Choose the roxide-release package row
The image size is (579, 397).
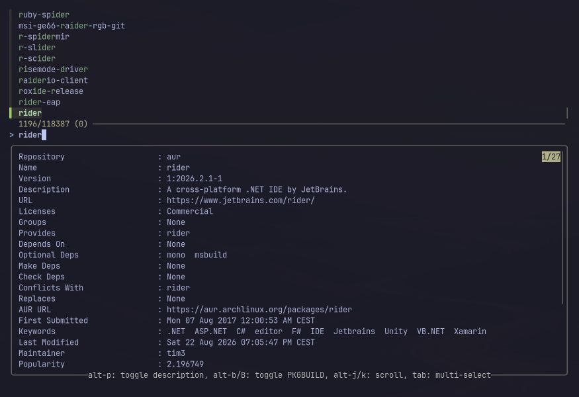[51, 91]
